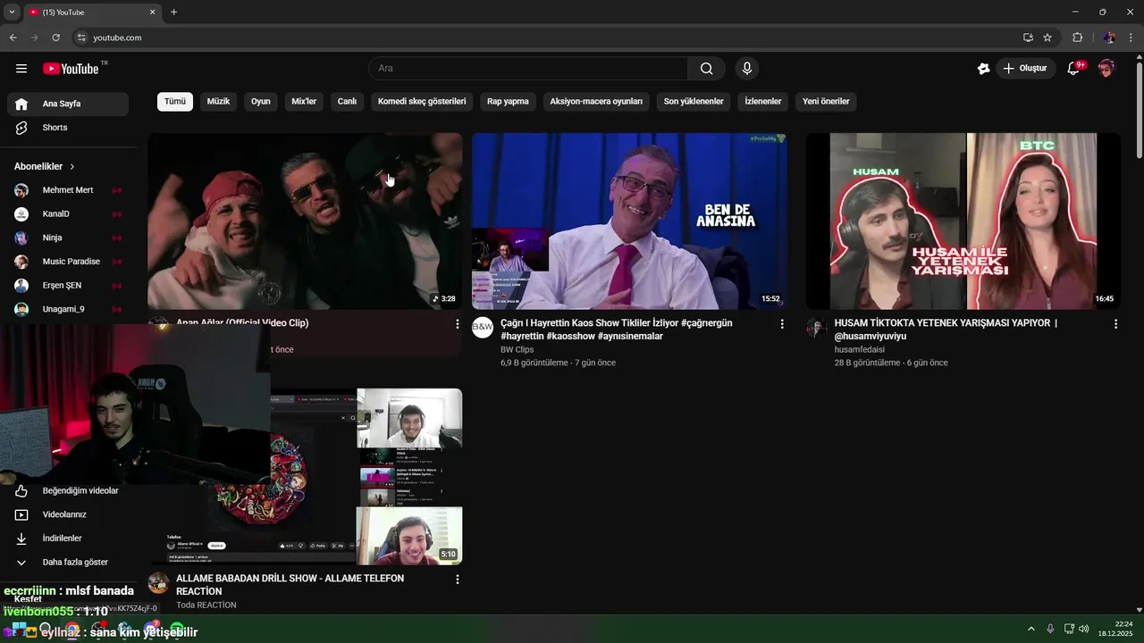1144x643 pixels.
Task: Select the Oyun filter chip
Action: click(260, 102)
